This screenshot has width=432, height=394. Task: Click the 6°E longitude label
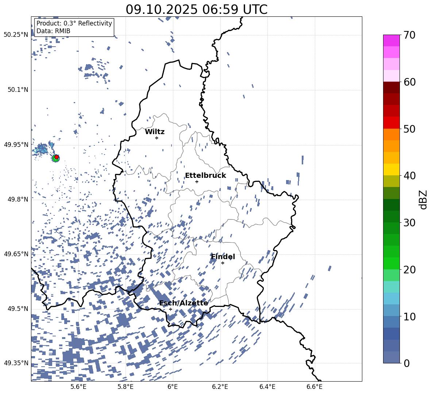coord(173,387)
